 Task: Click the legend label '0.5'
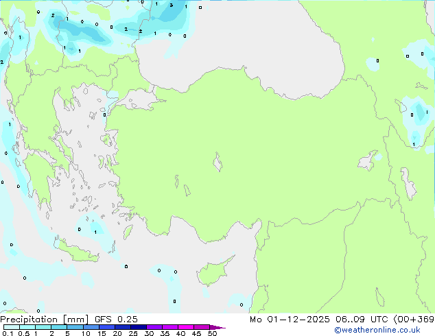[23, 333]
